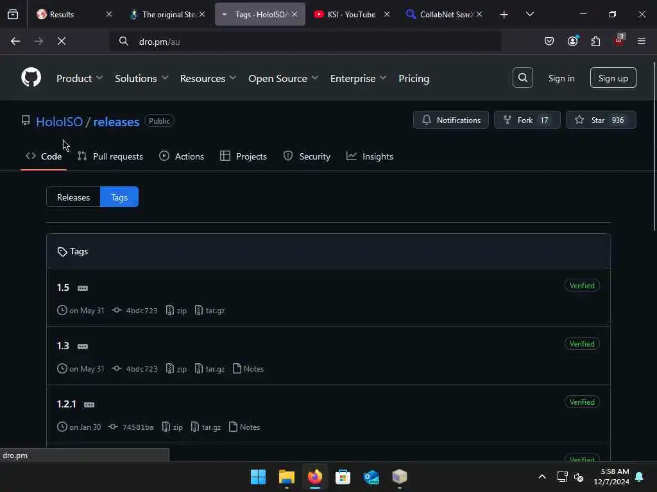Open tag 1.3 title
The image size is (657, 492).
pos(63,345)
